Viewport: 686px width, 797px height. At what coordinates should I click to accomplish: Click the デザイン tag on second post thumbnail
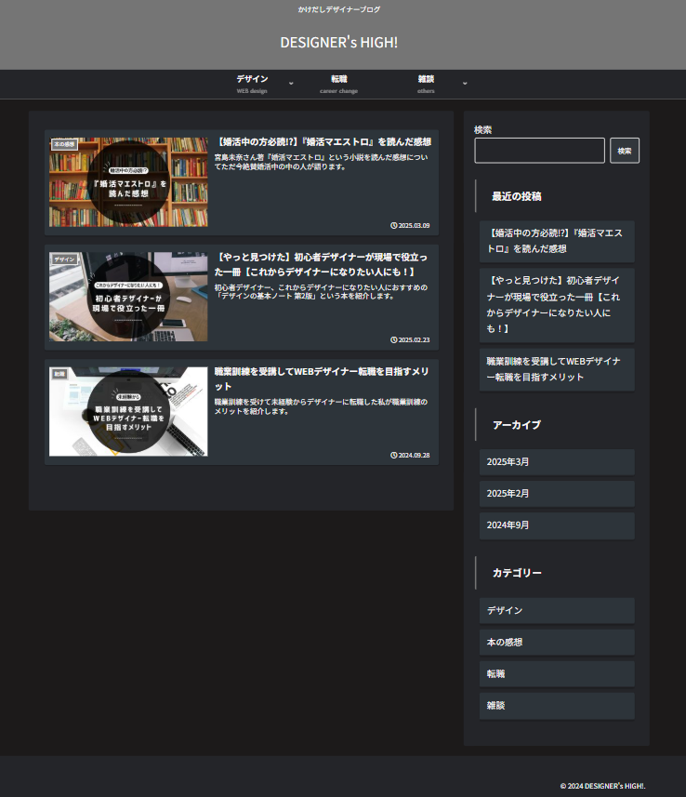(x=64, y=259)
